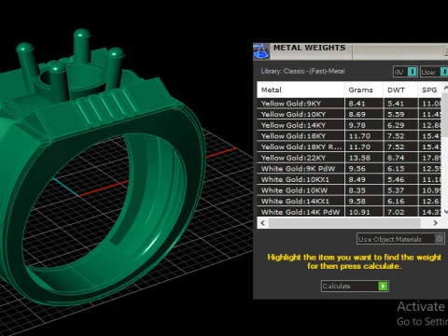Toggle the GV switch

(405, 72)
